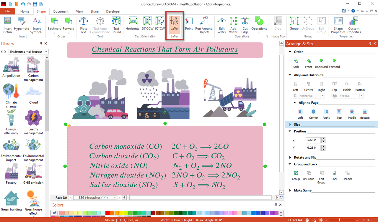Click Edit Group in Arrange panel

[x=321, y=178]
